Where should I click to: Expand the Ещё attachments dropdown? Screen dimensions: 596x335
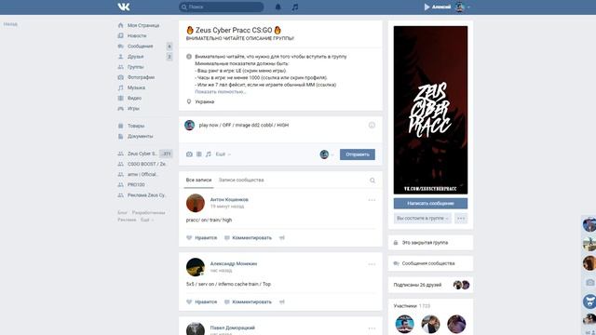(x=223, y=154)
